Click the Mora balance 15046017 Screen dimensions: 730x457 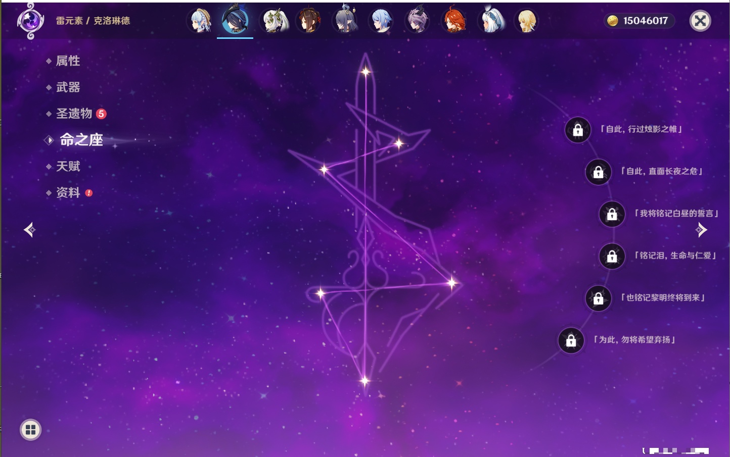[640, 21]
